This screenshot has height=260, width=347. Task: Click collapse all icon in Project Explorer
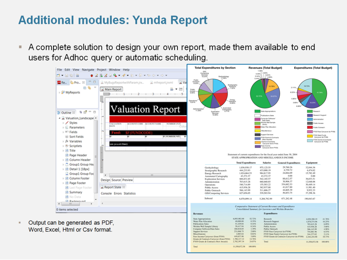(x=85, y=88)
